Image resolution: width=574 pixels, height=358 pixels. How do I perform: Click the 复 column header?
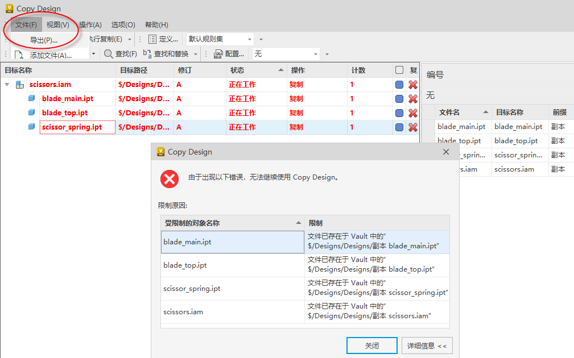point(414,70)
